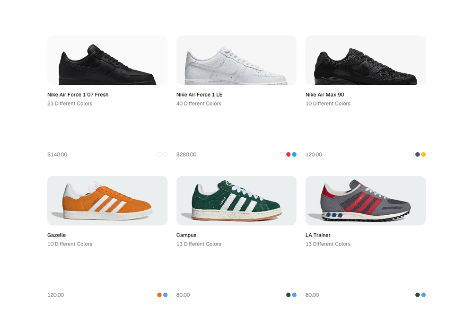Choose cyan swatch on Nike Air Force 1 LE

(x=294, y=155)
